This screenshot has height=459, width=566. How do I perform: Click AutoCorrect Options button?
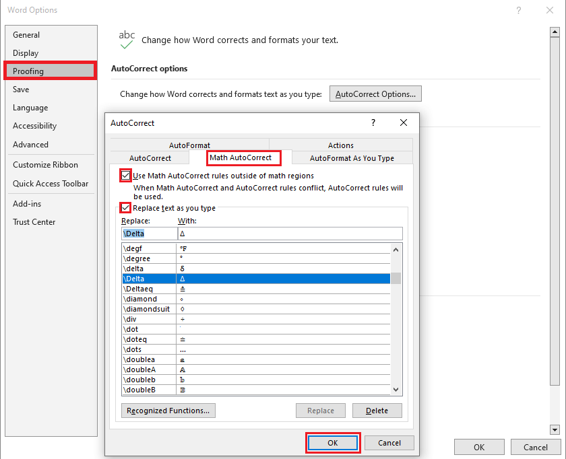tap(375, 94)
